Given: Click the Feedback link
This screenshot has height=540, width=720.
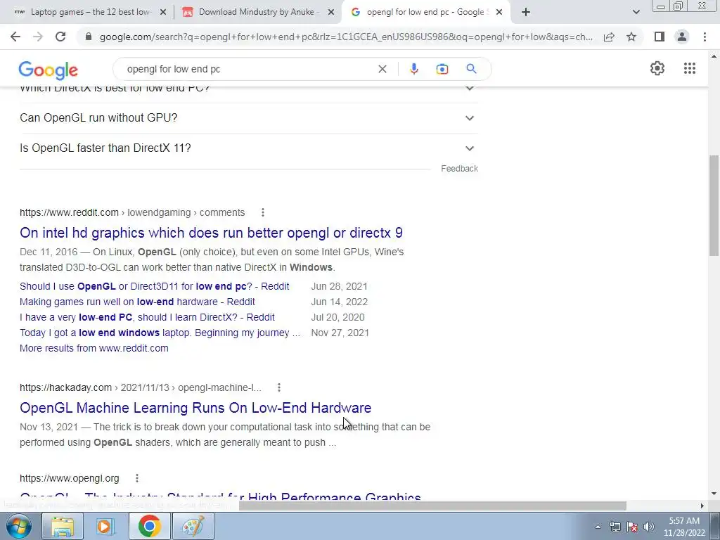Looking at the screenshot, I should [459, 169].
